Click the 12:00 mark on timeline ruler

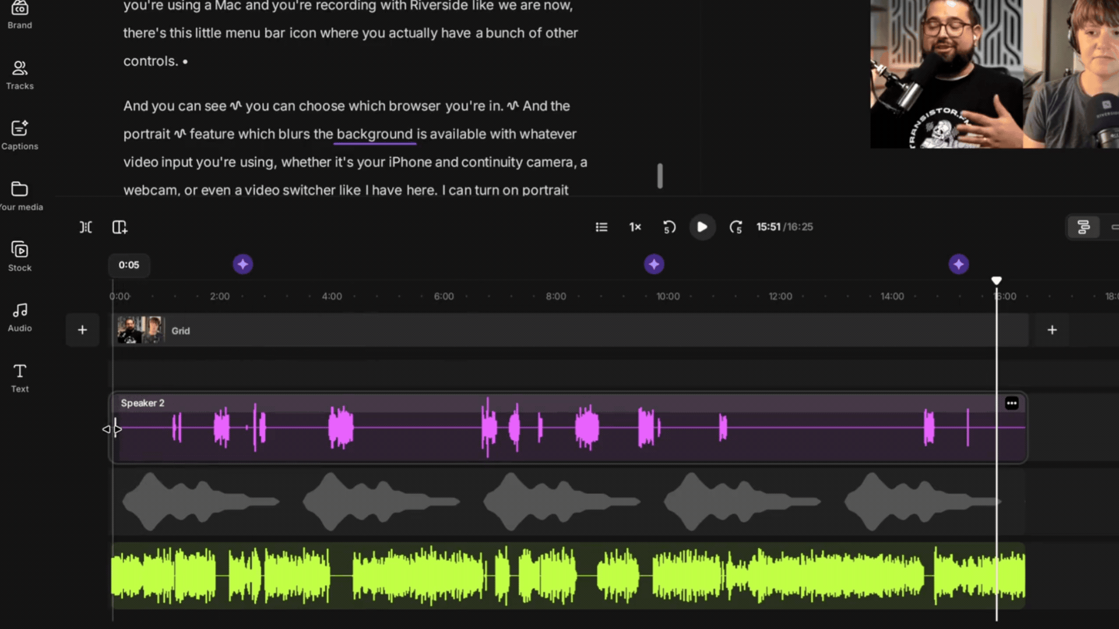[780, 296]
